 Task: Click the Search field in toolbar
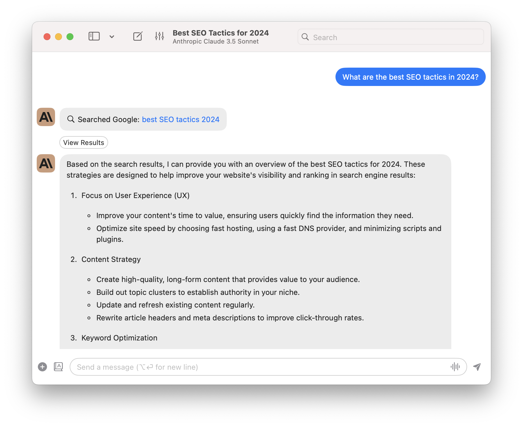396,37
